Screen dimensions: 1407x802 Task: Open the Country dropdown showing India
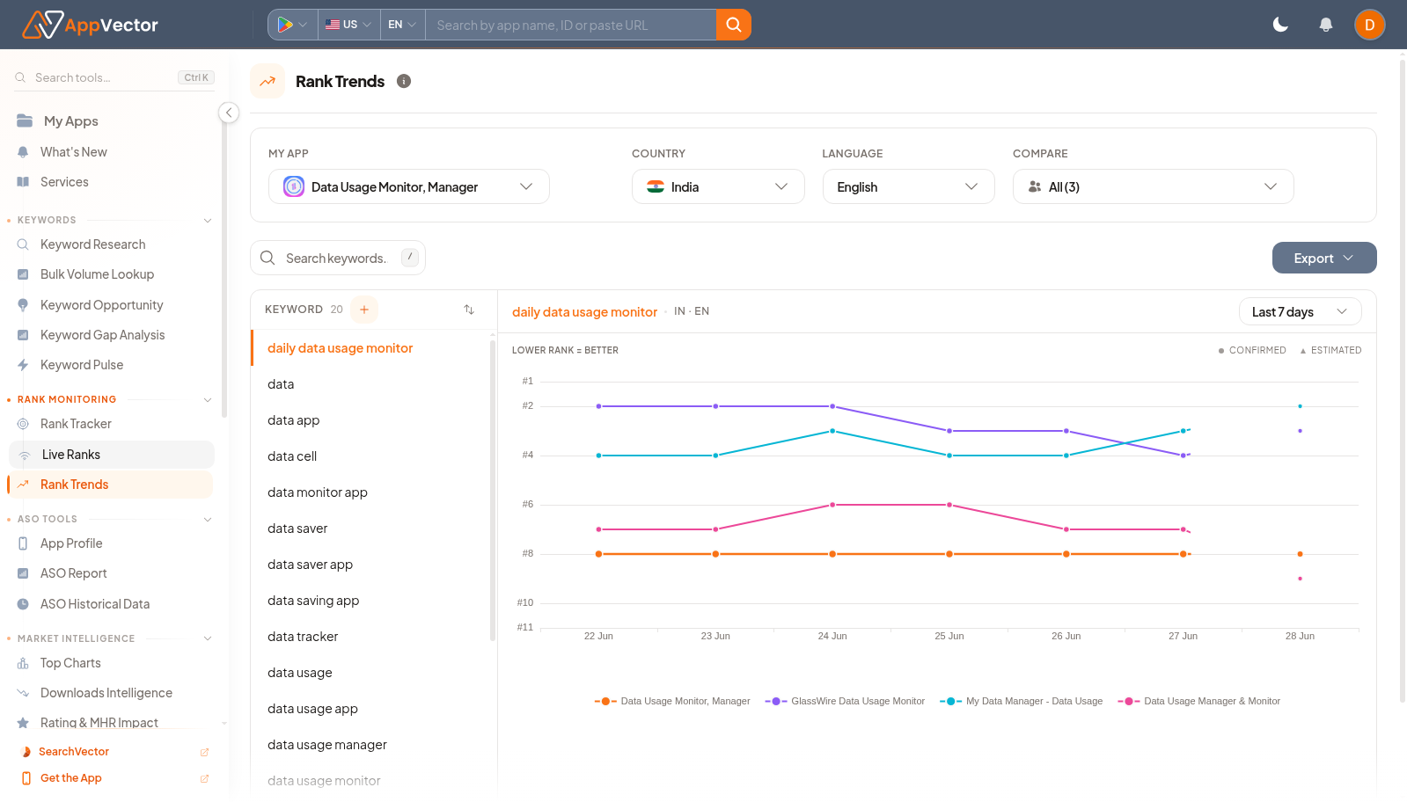pyautogui.click(x=718, y=186)
